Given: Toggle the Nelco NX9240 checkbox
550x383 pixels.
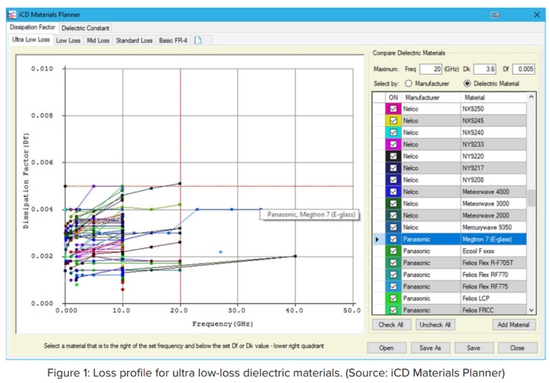Looking at the screenshot, I should 393,133.
